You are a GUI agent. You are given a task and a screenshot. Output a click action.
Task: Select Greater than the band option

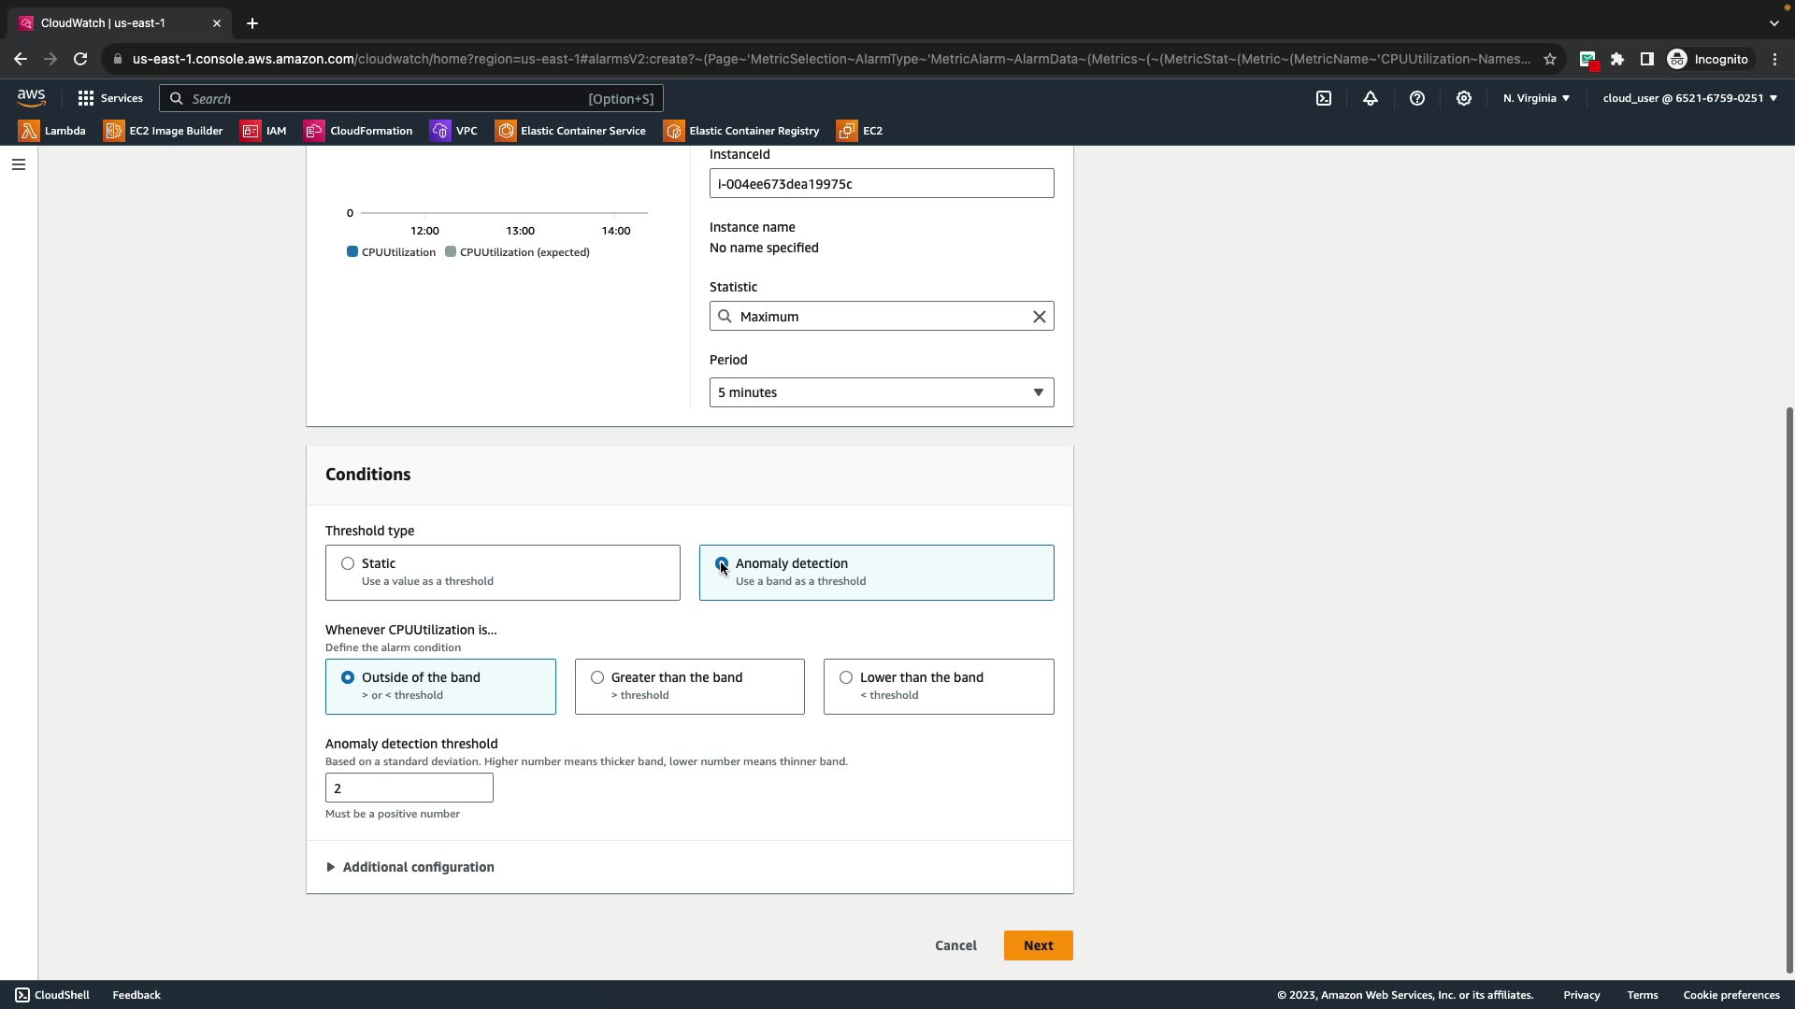(597, 677)
